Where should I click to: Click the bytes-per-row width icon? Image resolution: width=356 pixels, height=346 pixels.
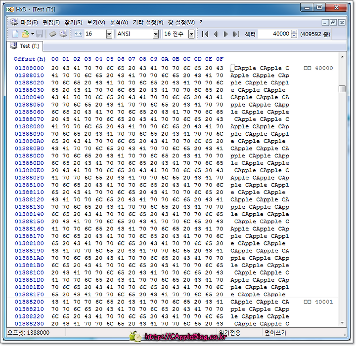[x=78, y=34]
